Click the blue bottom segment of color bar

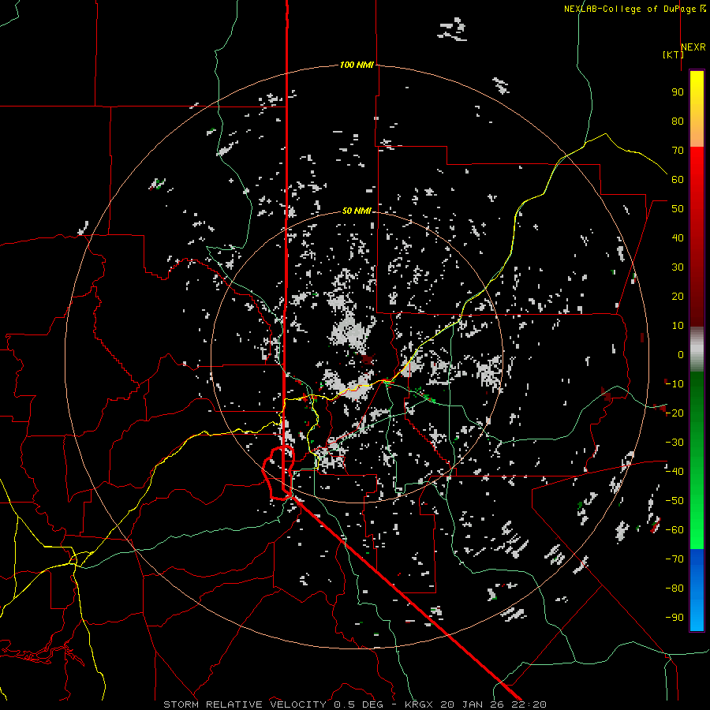(x=697, y=590)
